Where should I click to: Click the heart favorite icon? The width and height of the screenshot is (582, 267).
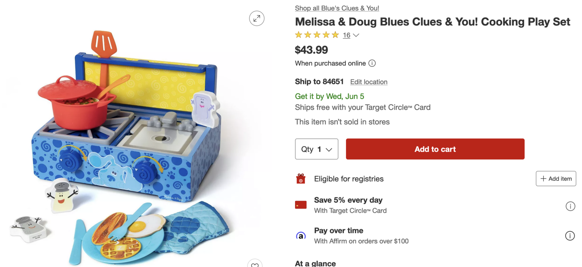click(255, 264)
